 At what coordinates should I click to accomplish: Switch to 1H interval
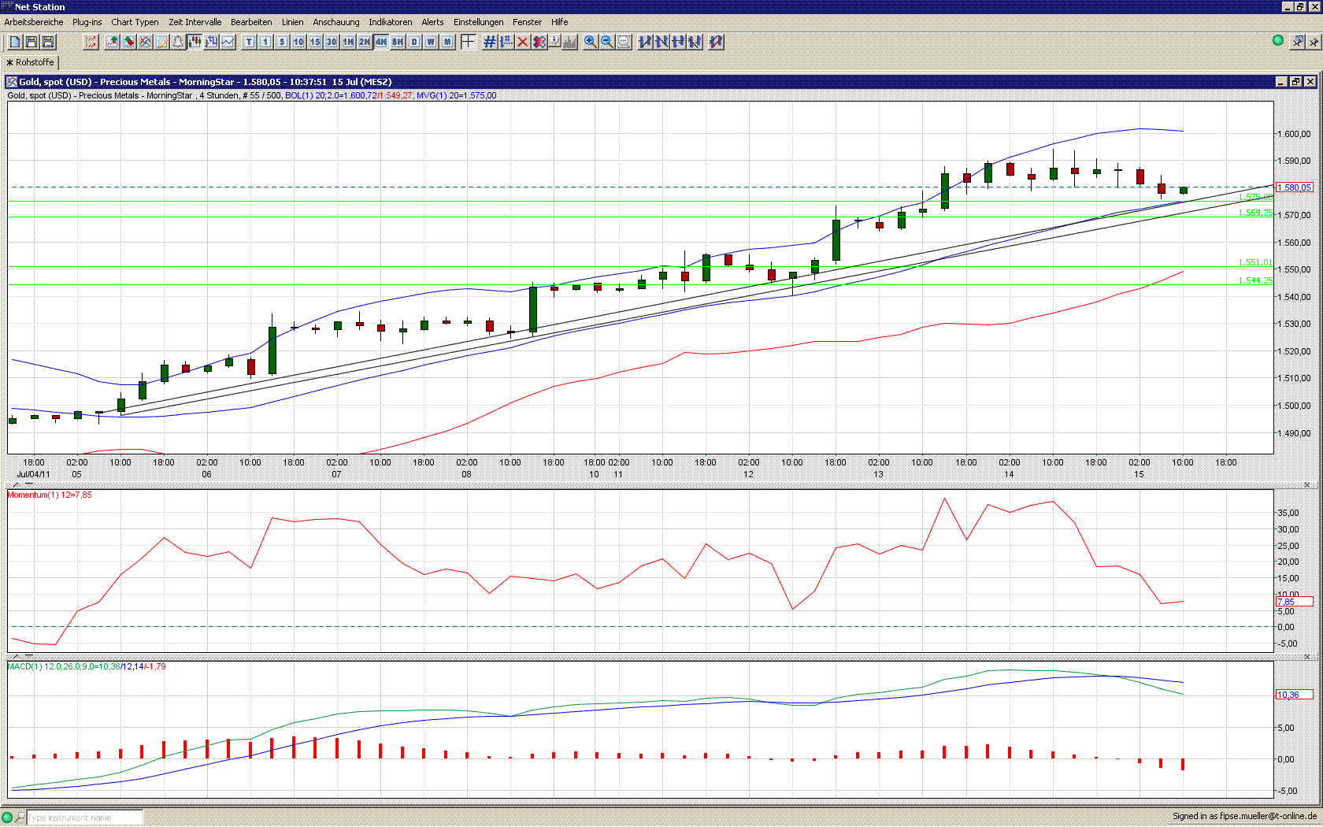pos(348,42)
